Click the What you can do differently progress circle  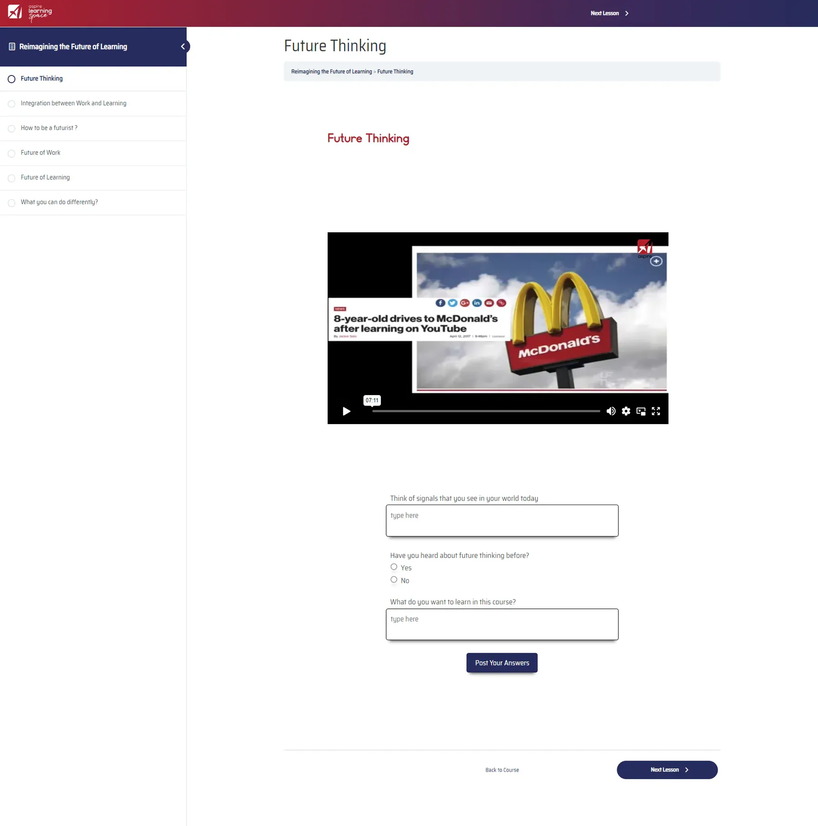[x=12, y=203]
